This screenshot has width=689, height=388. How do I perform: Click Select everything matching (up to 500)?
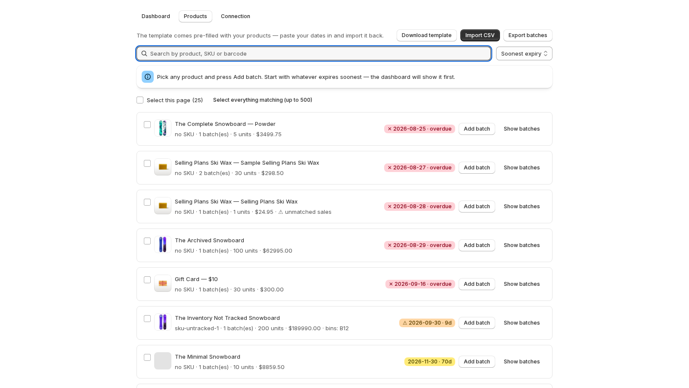pos(263,100)
